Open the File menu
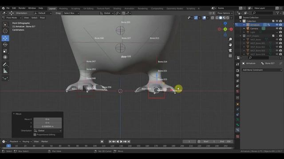 8,8
